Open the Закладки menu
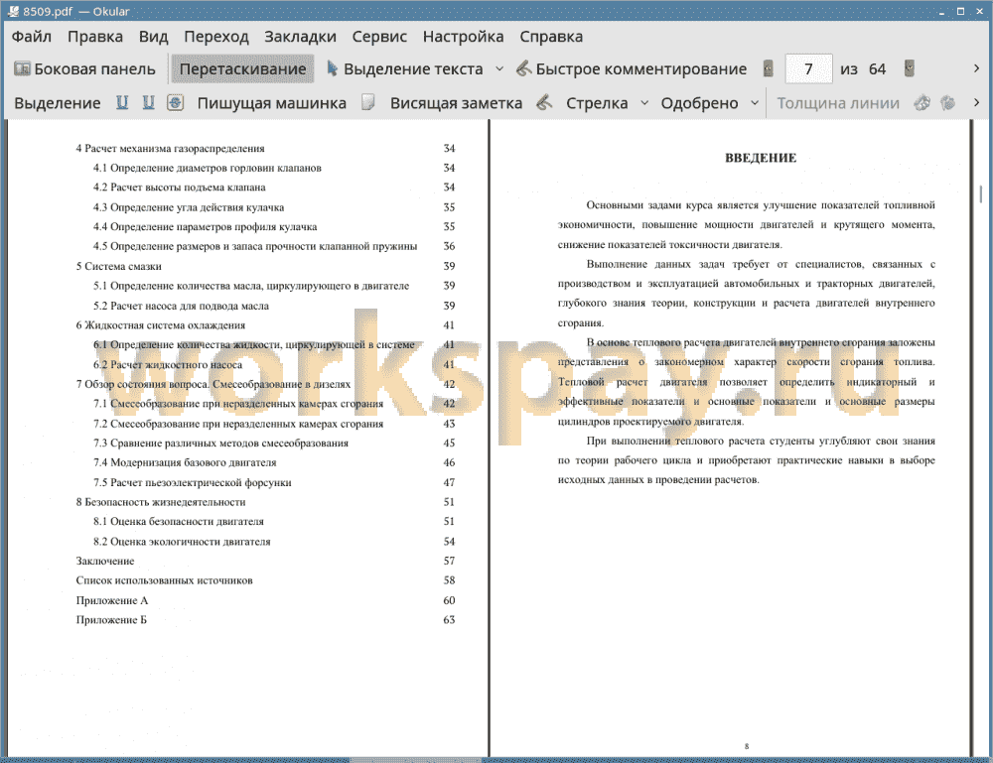This screenshot has height=763, width=993. tap(300, 37)
